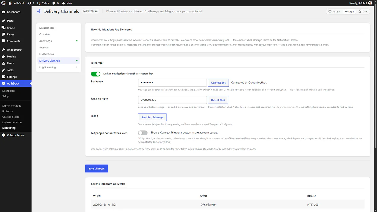The width and height of the screenshot is (377, 212).
Task: Switch to System theme
Action: point(334,12)
